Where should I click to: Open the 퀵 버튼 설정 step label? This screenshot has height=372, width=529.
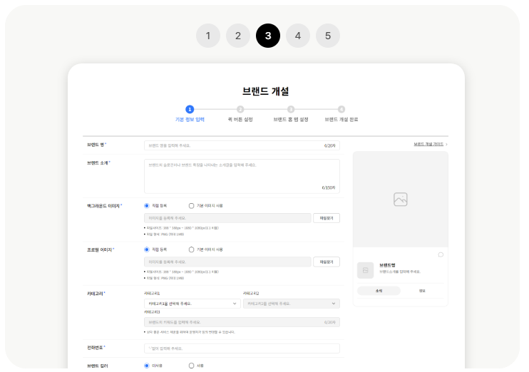(240, 120)
